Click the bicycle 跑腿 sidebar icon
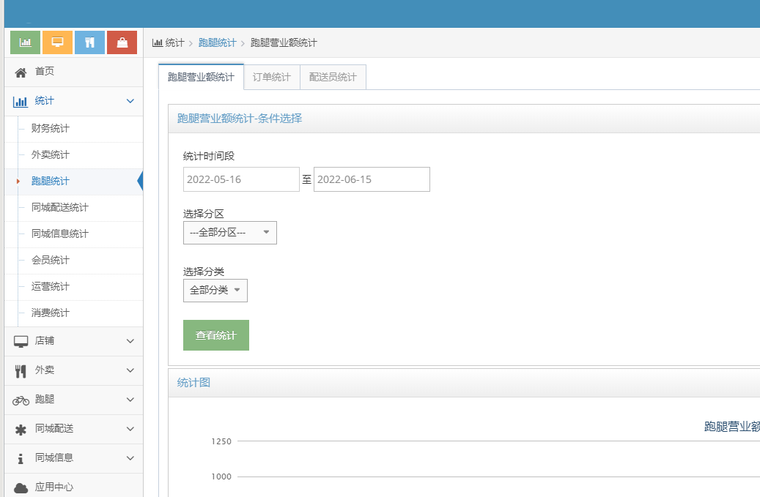The width and height of the screenshot is (760, 497). point(21,400)
